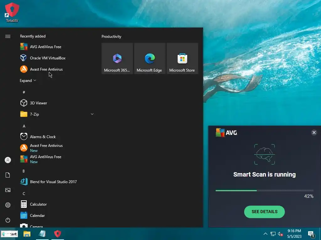Launch Blend for Visual Studio 2017

pyautogui.click(x=57, y=182)
